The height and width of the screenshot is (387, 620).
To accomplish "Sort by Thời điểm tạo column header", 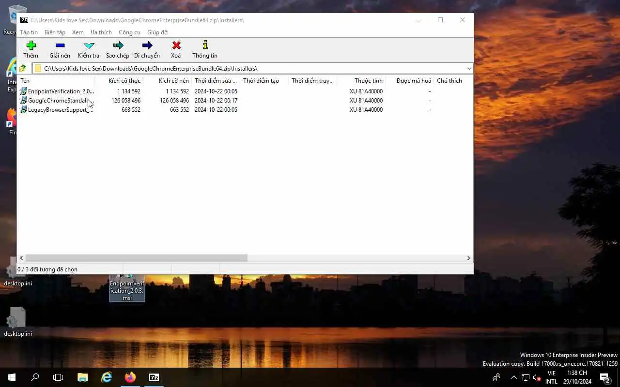I will coord(264,81).
